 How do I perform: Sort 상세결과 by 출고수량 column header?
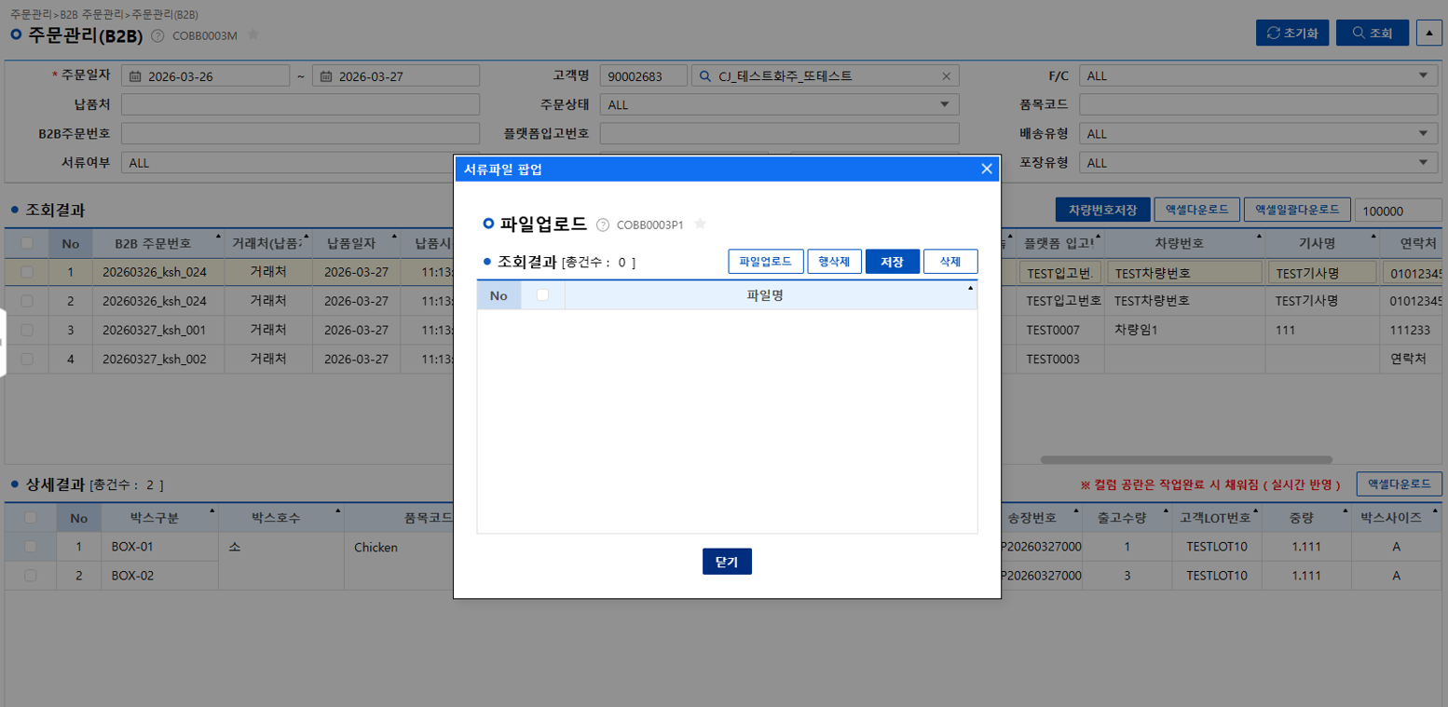[x=1127, y=518]
